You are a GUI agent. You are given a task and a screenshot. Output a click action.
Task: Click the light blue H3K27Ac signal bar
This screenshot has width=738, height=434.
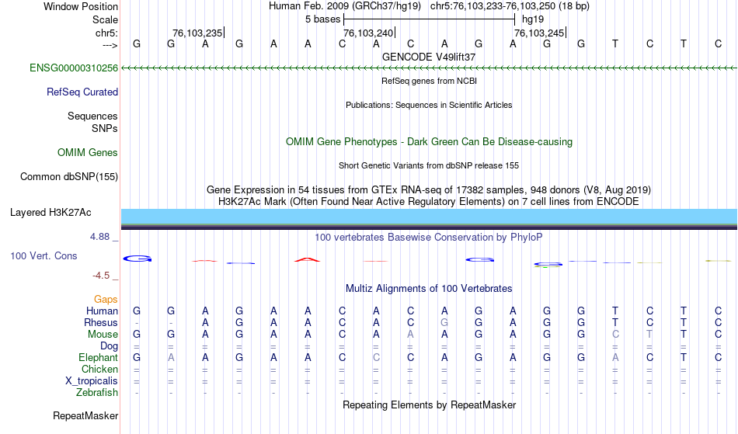coord(430,217)
